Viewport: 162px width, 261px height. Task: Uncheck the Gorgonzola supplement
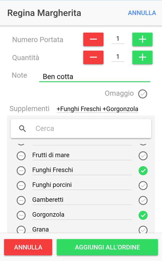pos(143,215)
